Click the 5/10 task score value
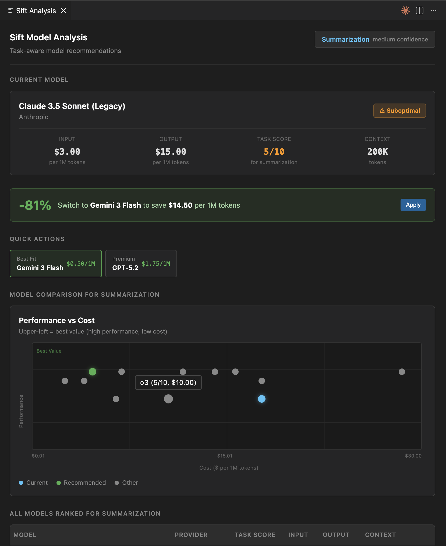 tap(274, 152)
